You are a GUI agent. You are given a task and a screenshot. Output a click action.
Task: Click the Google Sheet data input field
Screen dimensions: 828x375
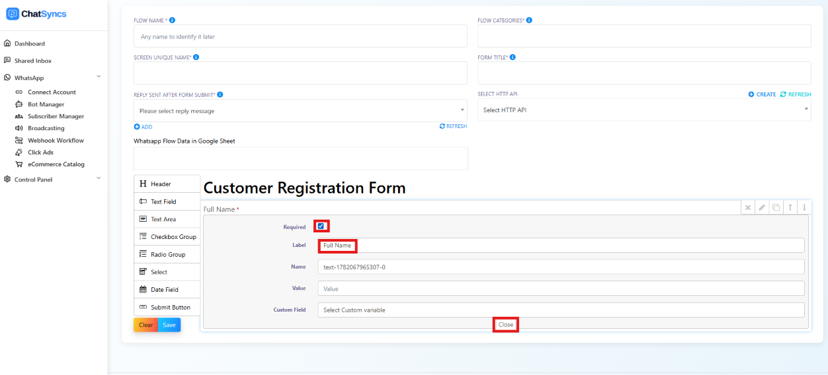pyautogui.click(x=301, y=158)
